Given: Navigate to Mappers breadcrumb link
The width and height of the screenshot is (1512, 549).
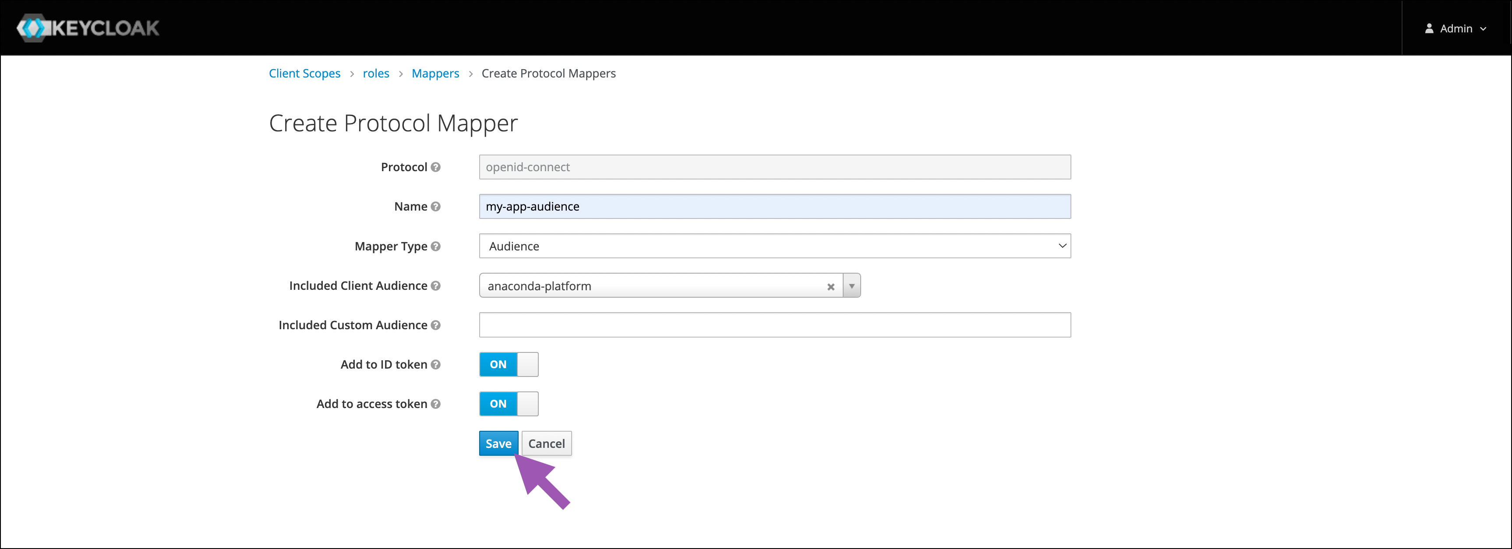Looking at the screenshot, I should (435, 73).
